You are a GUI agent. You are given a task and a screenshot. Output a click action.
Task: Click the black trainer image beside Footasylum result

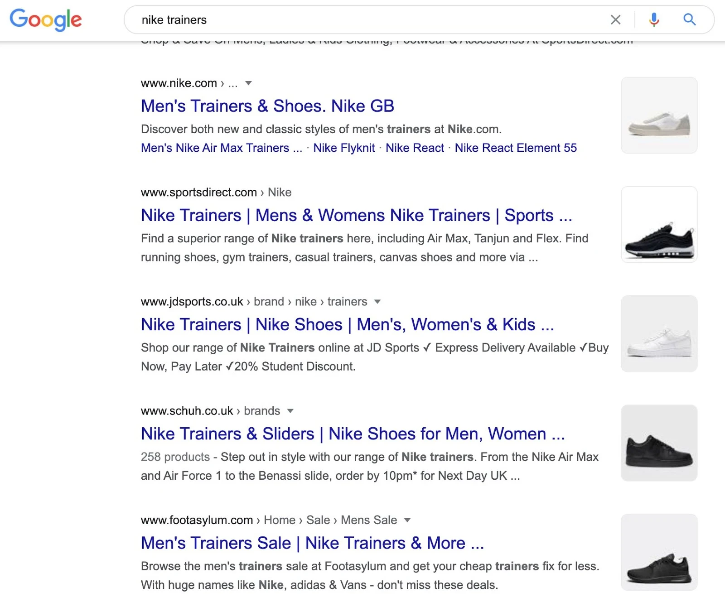pos(659,552)
